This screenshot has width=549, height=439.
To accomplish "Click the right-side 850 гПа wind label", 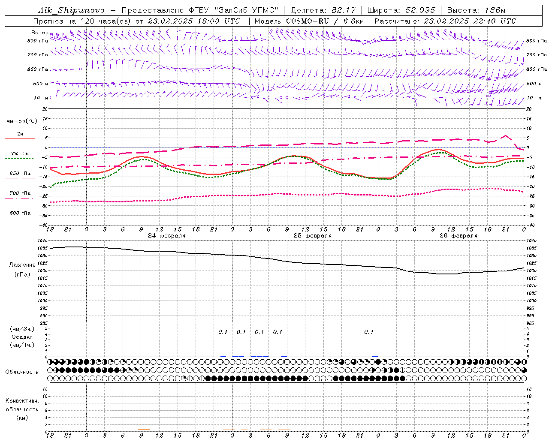I will coord(537,69).
